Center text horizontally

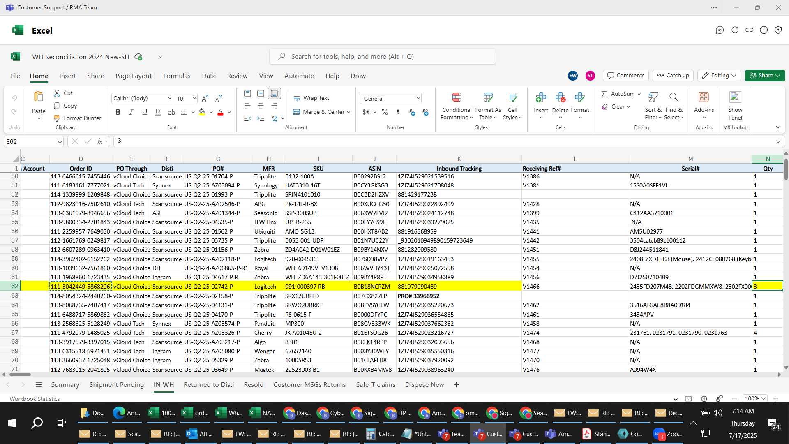[261, 106]
